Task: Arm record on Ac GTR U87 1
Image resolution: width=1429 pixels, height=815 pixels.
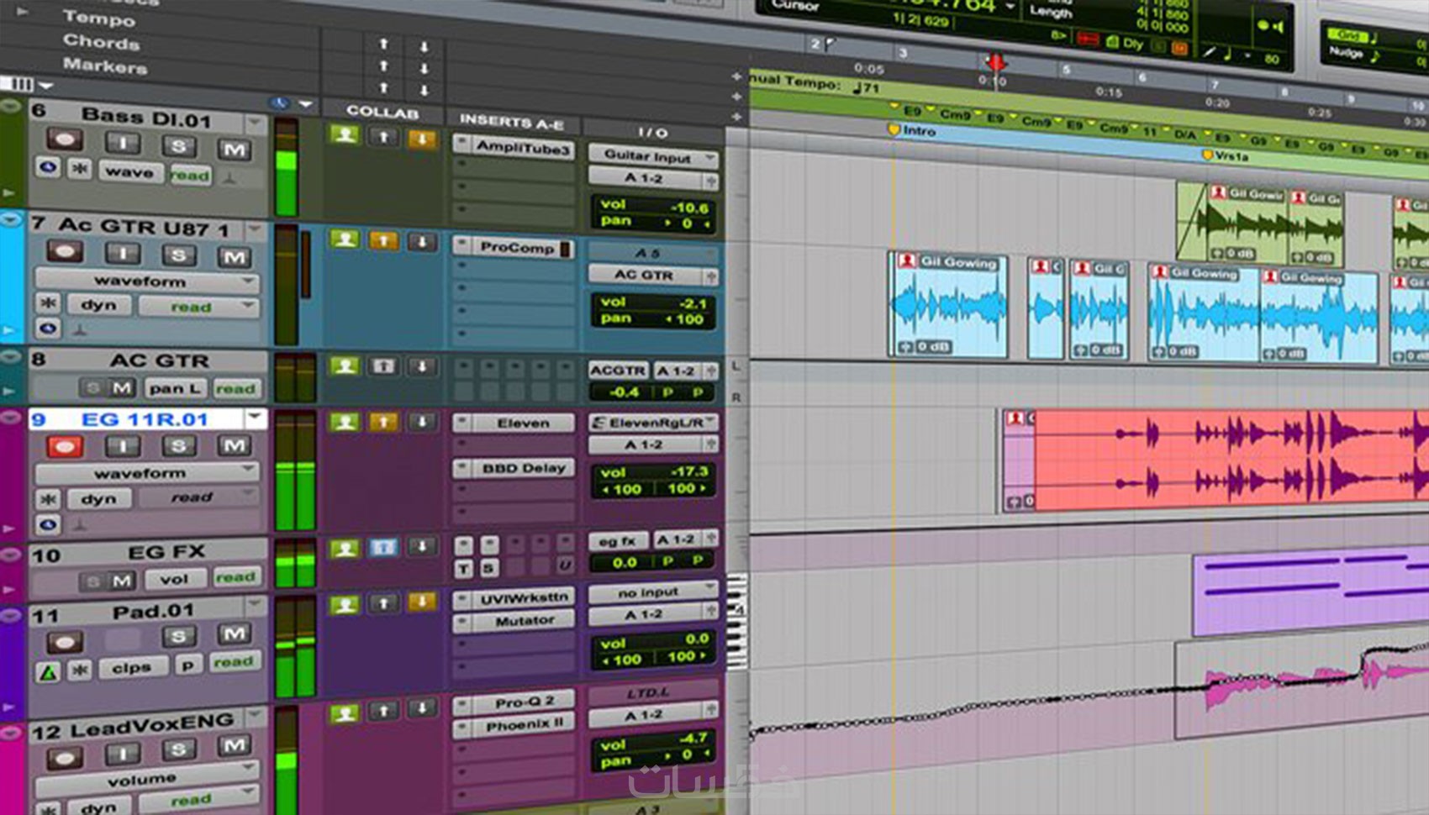Action: (65, 250)
